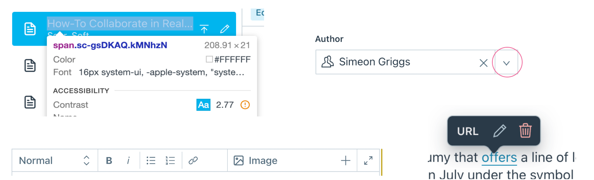Toggle bold formatting in the editor
The height and width of the screenshot is (180, 594).
(x=109, y=160)
